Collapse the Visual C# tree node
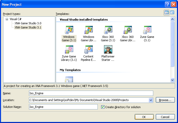 [7, 19]
